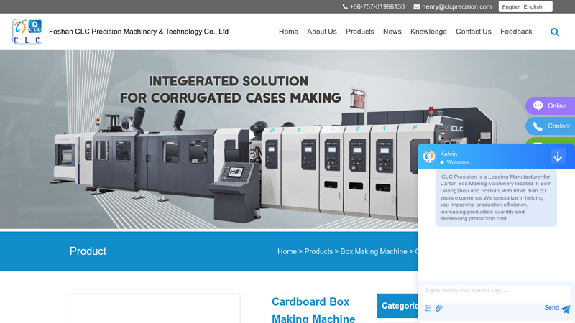This screenshot has height=323, width=575.
Task: Click Box Making Machine breadcrumb link
Action: (x=374, y=252)
